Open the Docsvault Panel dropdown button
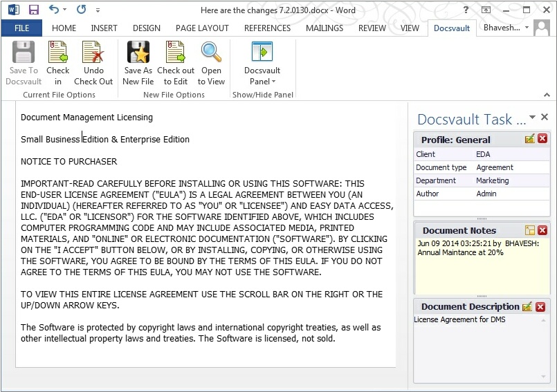The image size is (557, 392). [x=262, y=63]
